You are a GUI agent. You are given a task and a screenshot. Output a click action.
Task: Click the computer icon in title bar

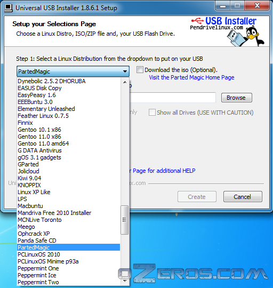(9, 8)
